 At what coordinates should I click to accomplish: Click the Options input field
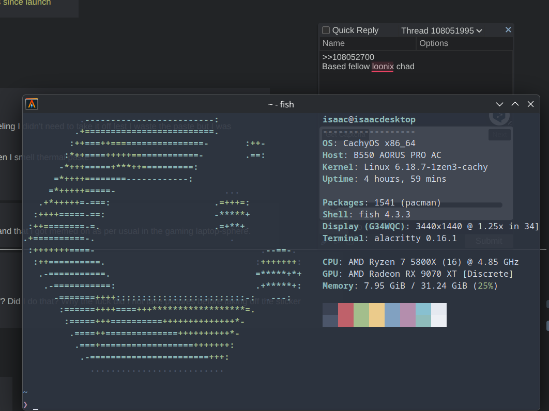tap(465, 43)
